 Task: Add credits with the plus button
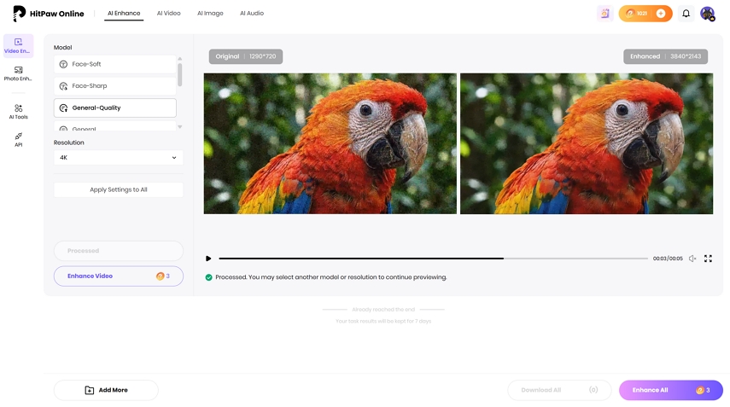[x=661, y=14]
